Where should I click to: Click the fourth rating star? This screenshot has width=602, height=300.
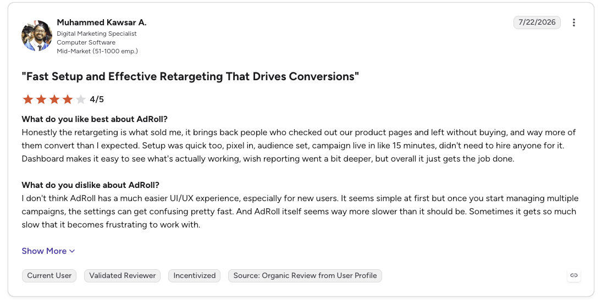tap(68, 100)
